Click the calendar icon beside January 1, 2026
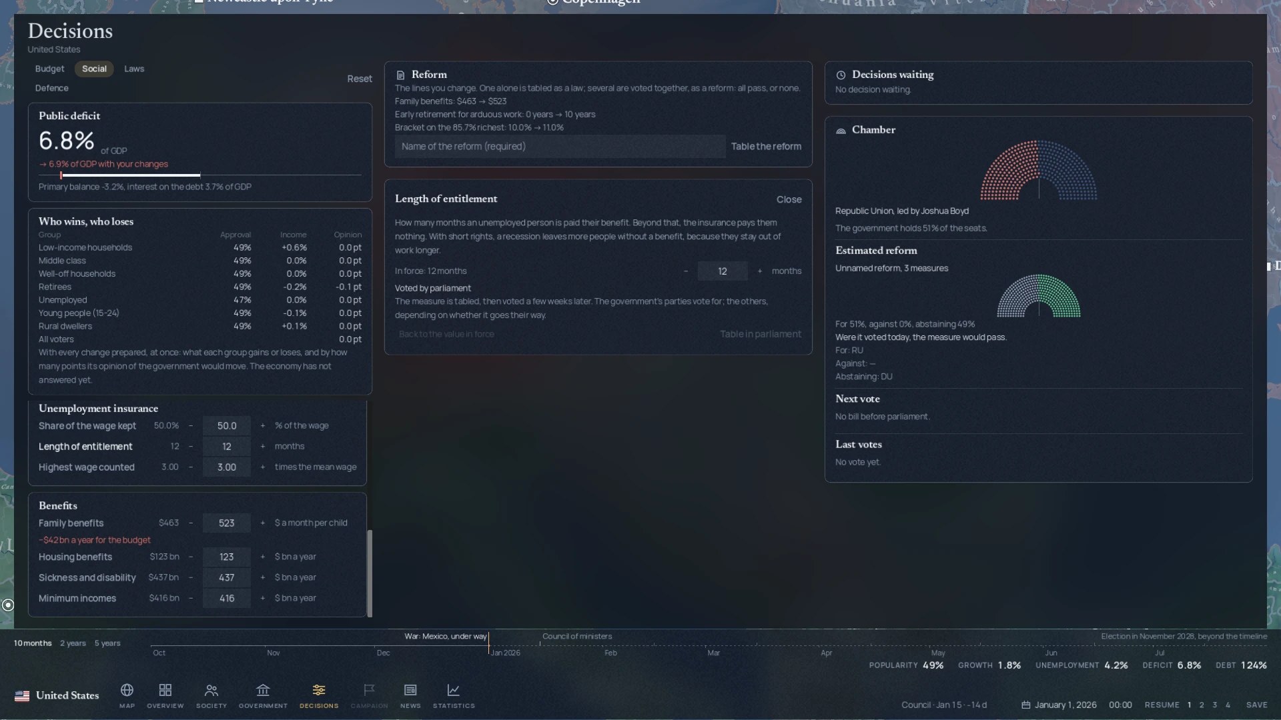Viewport: 1281px width, 720px height. tap(1026, 705)
